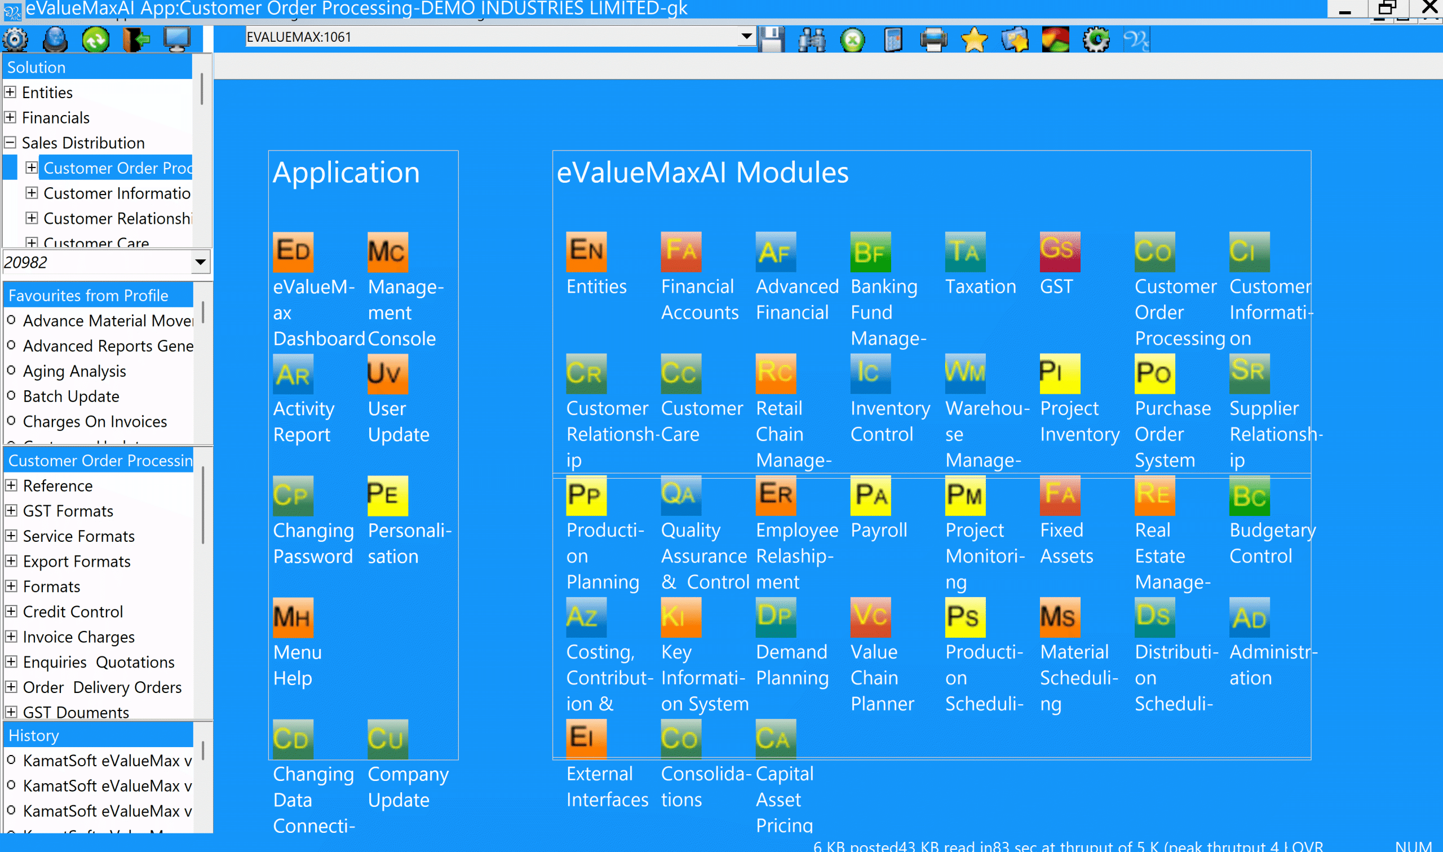Open the 20982 combo box dropdown
Image resolution: width=1443 pixels, height=852 pixels.
click(200, 262)
